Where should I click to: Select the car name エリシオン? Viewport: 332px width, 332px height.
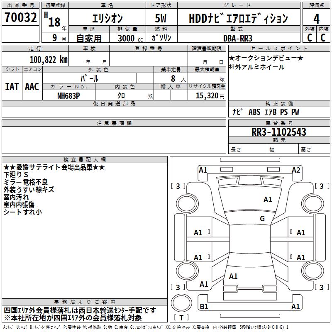click(107, 18)
